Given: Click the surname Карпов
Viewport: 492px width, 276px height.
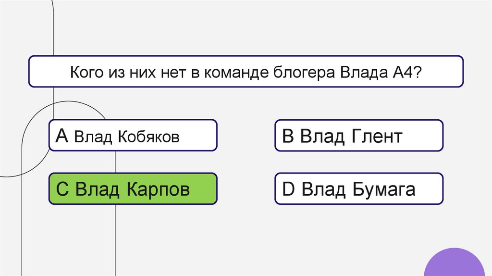Looking at the screenshot, I should (158, 190).
